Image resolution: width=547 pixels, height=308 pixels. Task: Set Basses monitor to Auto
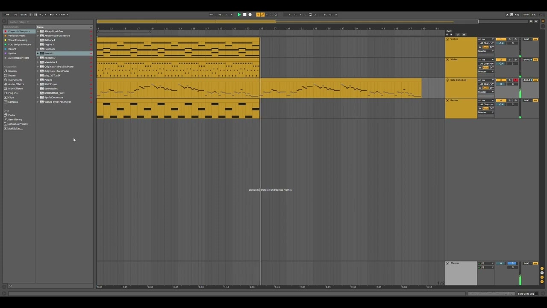(x=485, y=108)
